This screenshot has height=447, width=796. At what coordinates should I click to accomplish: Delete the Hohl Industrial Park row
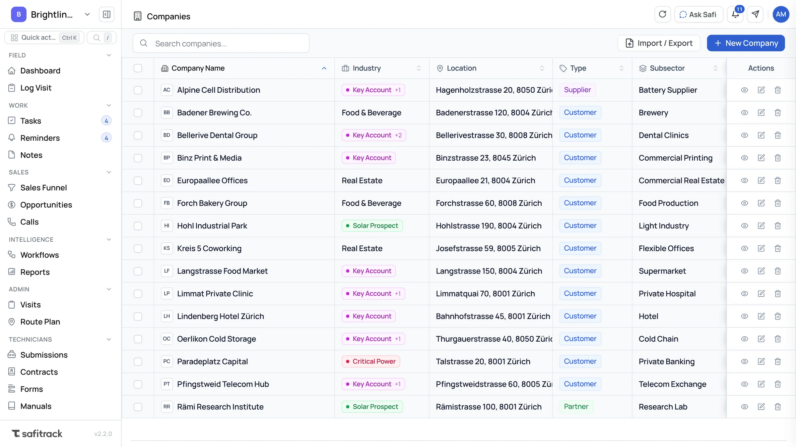click(778, 226)
